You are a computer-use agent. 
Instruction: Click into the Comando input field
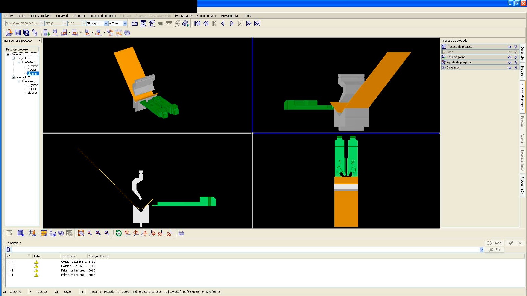pyautogui.click(x=246, y=249)
